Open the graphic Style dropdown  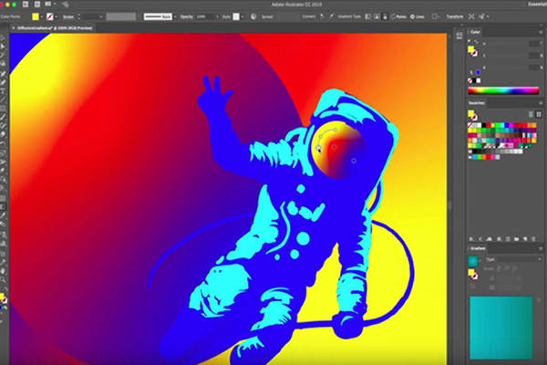click(243, 16)
